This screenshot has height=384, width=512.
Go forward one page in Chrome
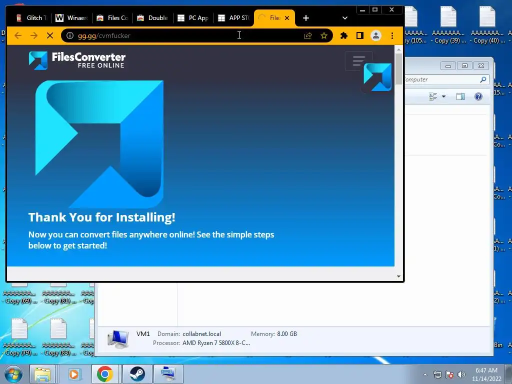[x=33, y=35]
